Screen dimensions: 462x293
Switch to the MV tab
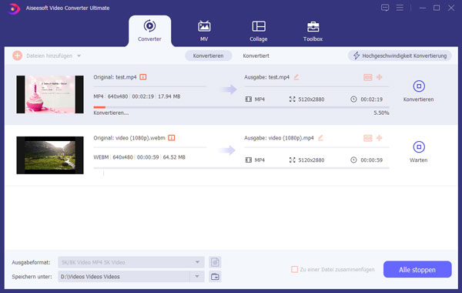(x=204, y=31)
